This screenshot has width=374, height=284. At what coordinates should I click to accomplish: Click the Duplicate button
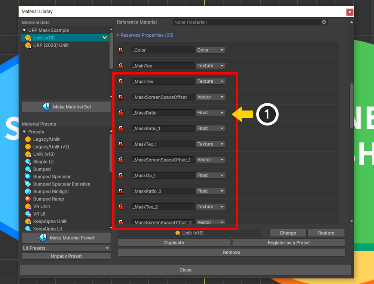coord(174,243)
